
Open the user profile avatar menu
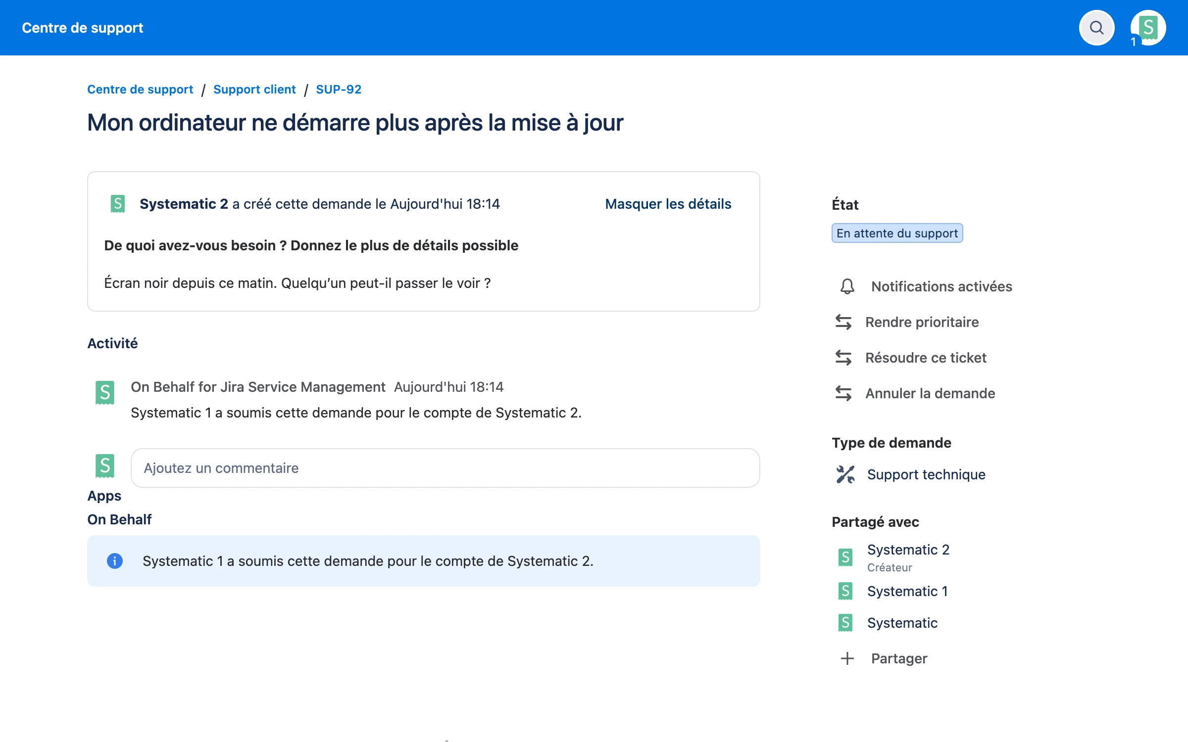click(x=1148, y=28)
